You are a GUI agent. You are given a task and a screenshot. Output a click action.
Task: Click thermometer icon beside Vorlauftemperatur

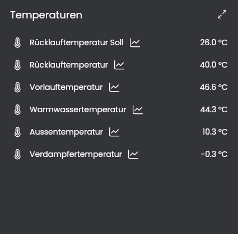point(17,87)
